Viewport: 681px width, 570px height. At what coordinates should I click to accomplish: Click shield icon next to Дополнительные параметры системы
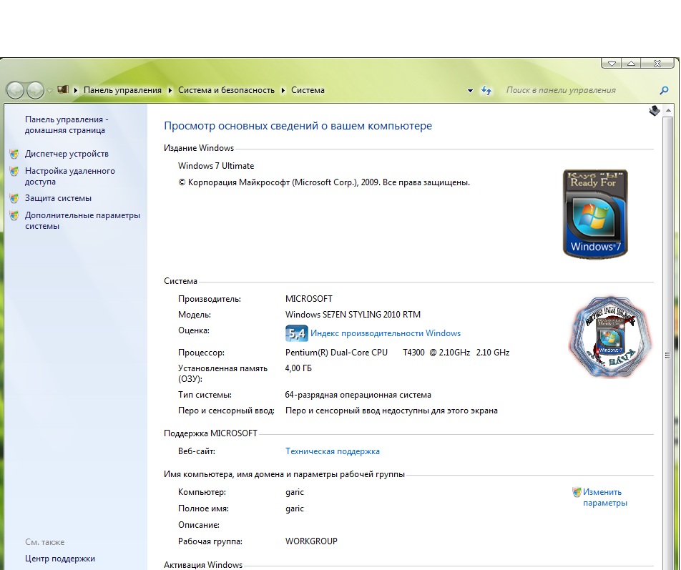pos(14,215)
